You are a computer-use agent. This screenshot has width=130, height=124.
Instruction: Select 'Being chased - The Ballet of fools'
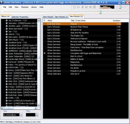(82, 44)
